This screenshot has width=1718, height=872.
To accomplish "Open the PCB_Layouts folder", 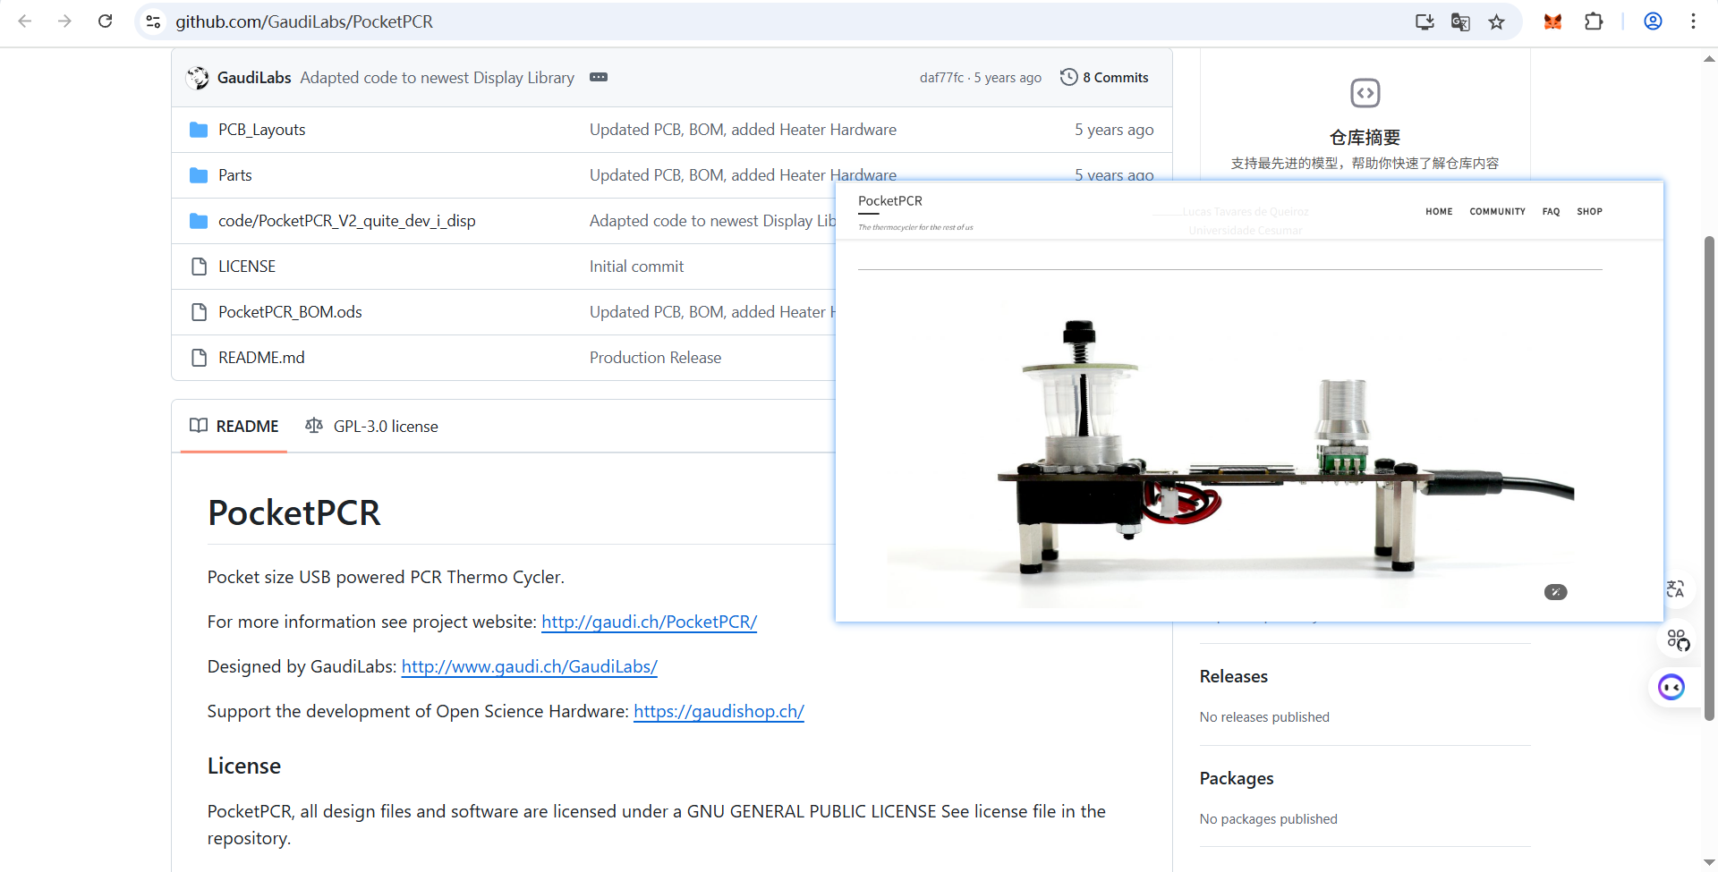I will click(x=261, y=130).
